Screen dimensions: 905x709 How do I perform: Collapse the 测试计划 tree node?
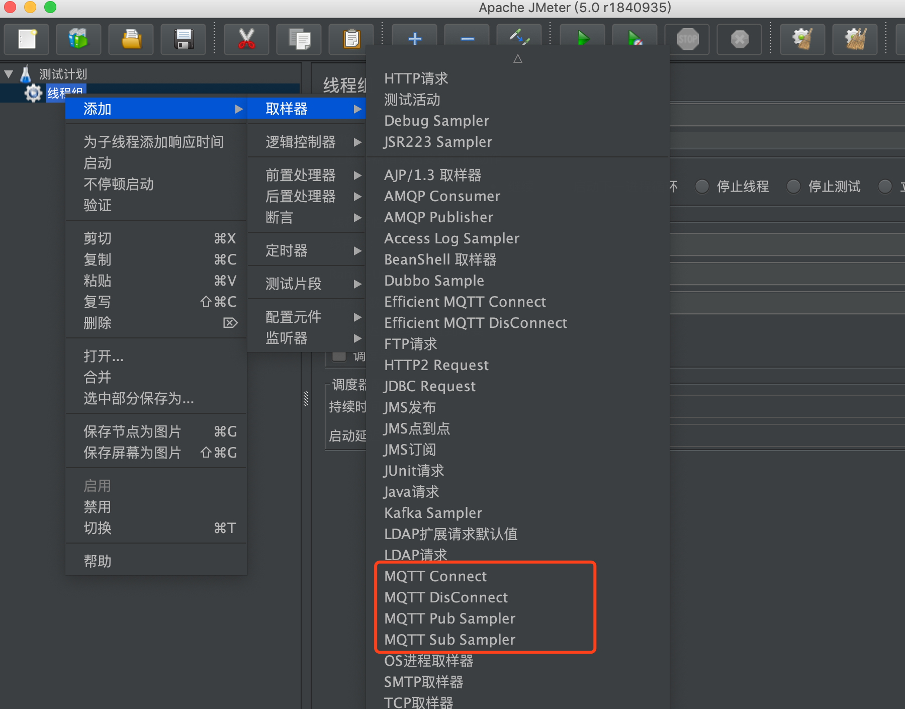[x=8, y=73]
